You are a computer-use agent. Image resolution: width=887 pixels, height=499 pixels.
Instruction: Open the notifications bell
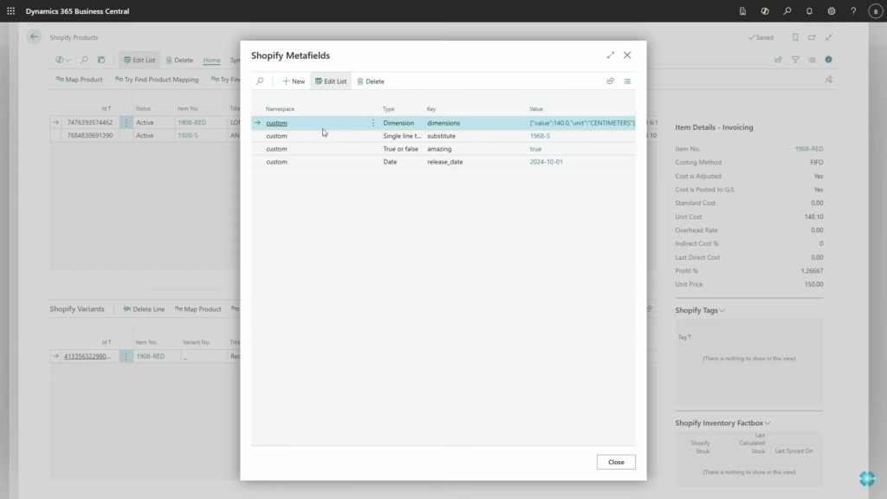(809, 10)
